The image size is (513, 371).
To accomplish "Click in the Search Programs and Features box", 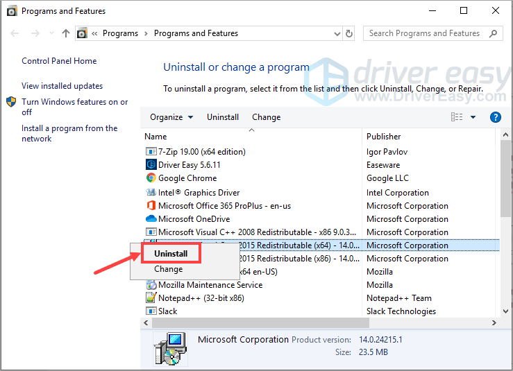I will click(x=425, y=33).
